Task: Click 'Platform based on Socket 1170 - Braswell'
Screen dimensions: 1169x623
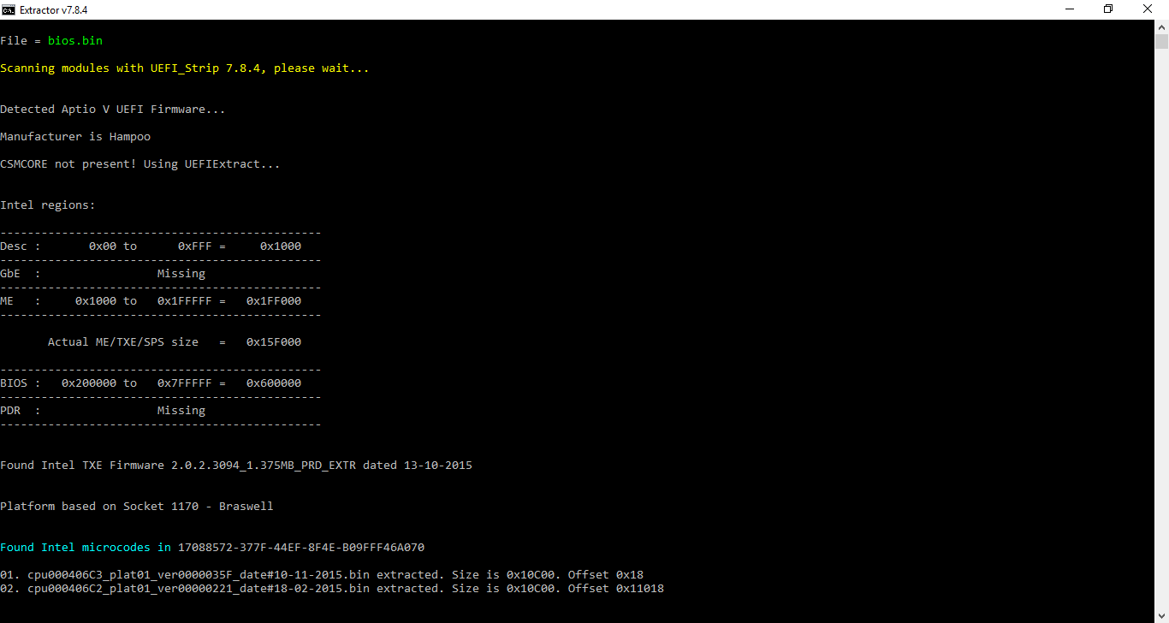Action: click(137, 506)
